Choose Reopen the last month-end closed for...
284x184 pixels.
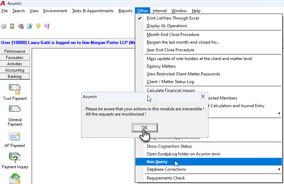209,42
